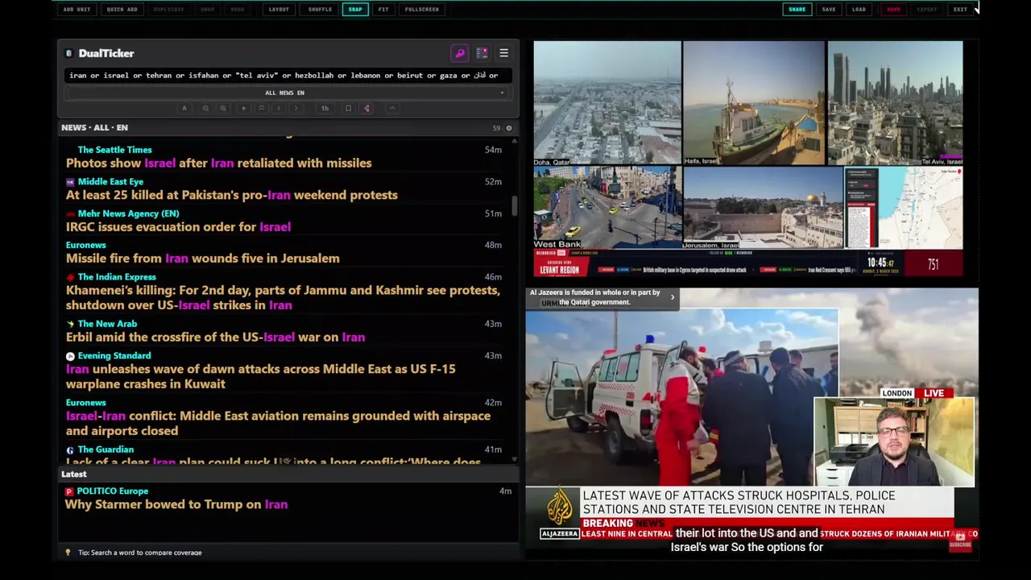This screenshot has height=580, width=1031.
Task: Click the DUPLICATE button
Action: pyautogui.click(x=168, y=10)
